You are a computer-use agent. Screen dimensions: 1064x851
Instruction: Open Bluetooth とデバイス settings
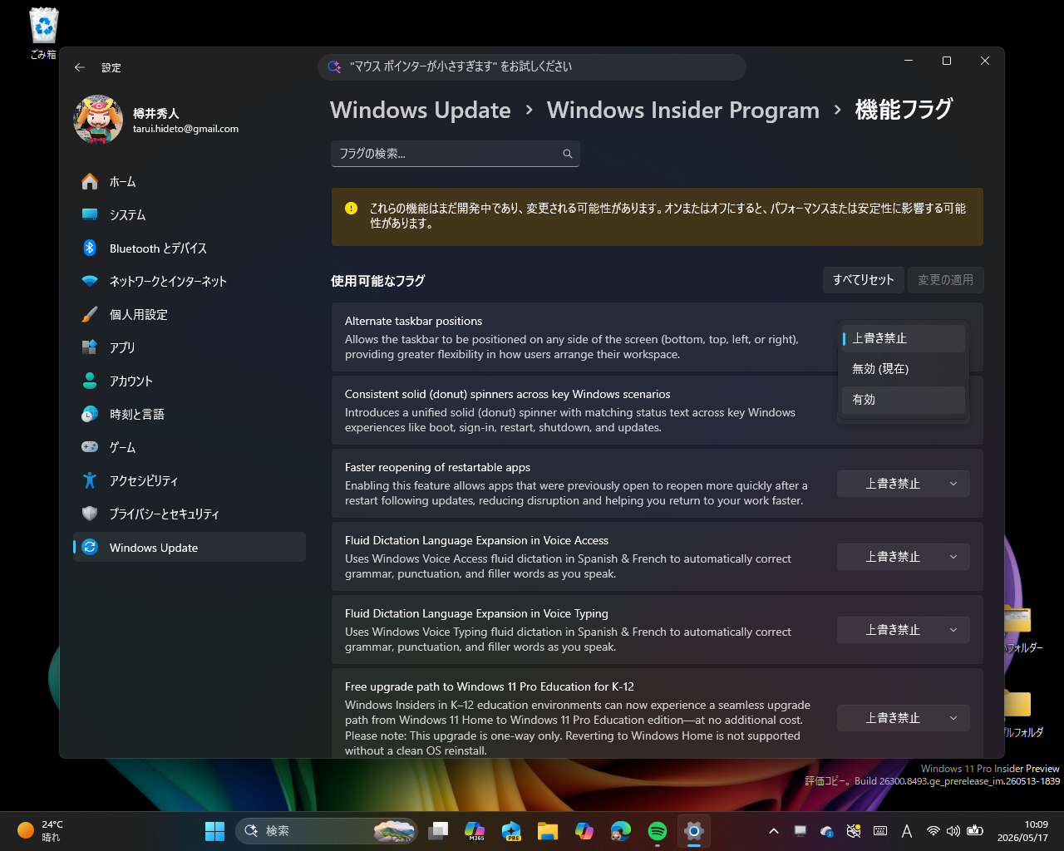pyautogui.click(x=190, y=248)
